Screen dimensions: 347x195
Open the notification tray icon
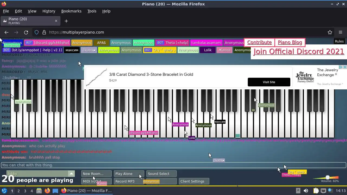(x=330, y=191)
